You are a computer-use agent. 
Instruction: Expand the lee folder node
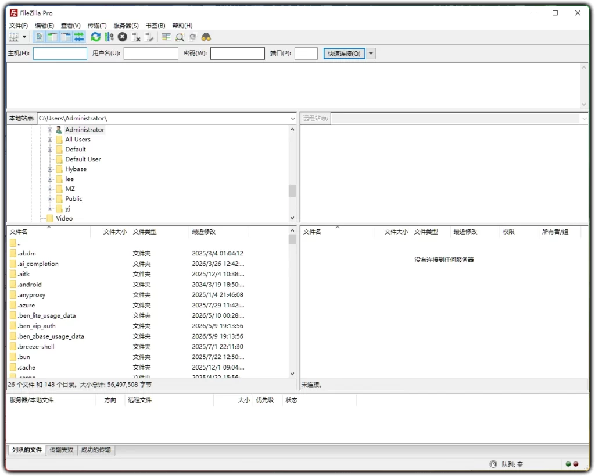tap(50, 179)
